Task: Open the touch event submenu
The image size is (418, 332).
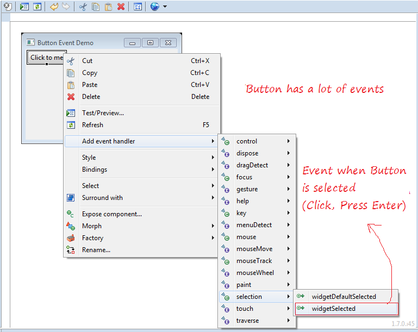Action: tap(257, 309)
